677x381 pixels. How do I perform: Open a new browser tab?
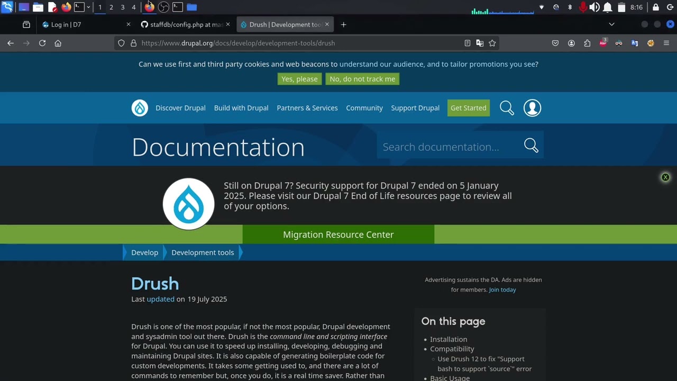click(343, 24)
